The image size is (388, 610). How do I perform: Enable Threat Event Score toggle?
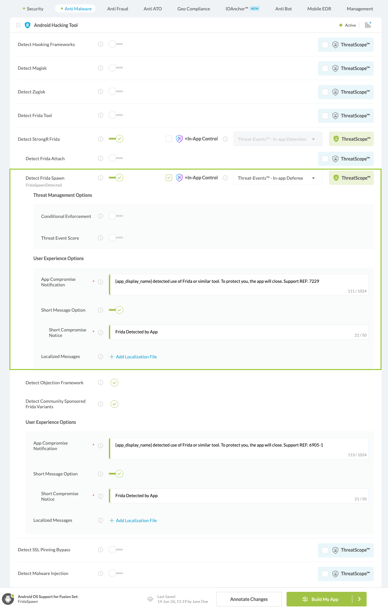point(116,238)
